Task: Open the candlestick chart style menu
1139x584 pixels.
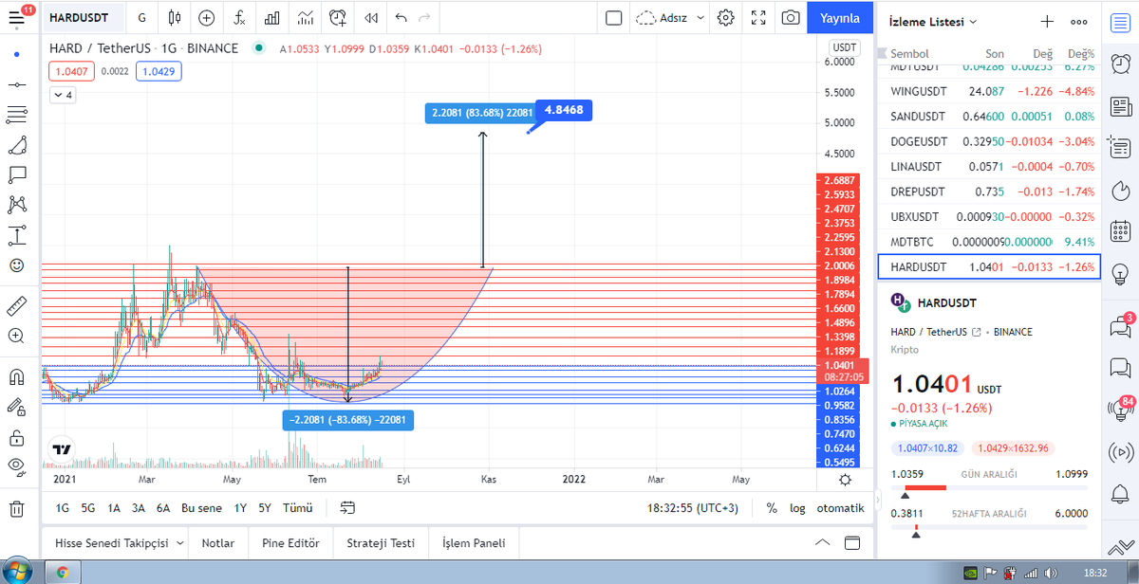Action: tap(173, 18)
